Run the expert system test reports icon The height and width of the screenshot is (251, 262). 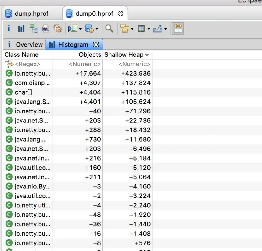point(73,29)
